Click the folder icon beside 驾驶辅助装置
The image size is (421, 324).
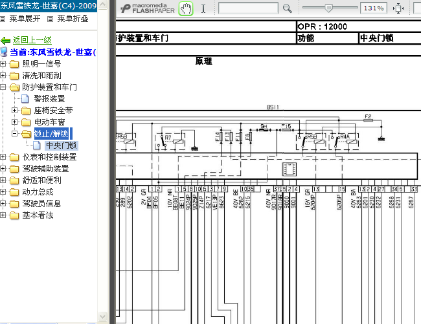coord(14,169)
